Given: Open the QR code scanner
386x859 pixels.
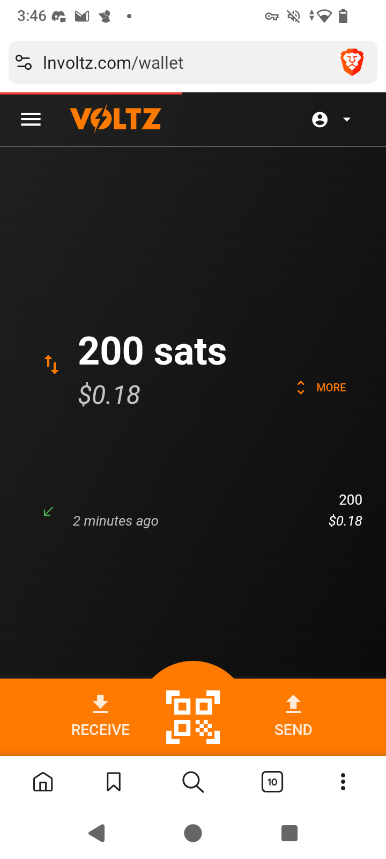Looking at the screenshot, I should click(x=193, y=717).
